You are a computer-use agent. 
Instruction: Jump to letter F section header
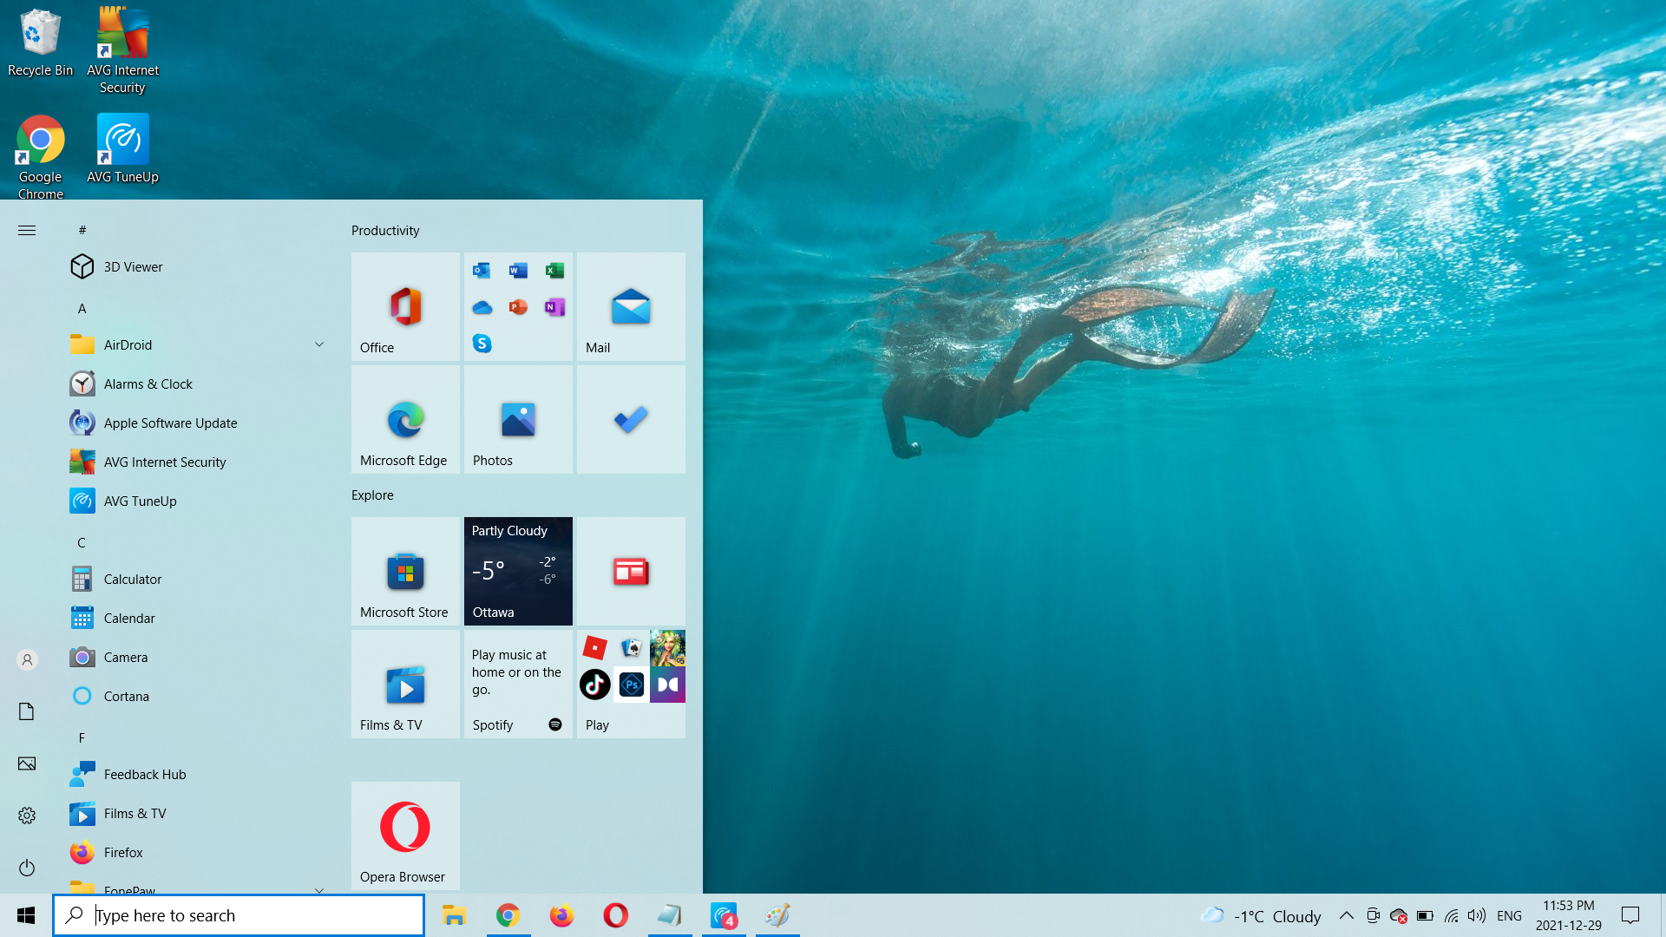tap(82, 737)
